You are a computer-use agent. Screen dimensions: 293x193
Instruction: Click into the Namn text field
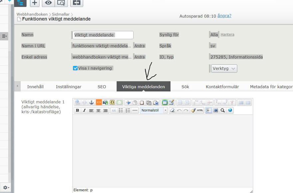(x=103, y=35)
